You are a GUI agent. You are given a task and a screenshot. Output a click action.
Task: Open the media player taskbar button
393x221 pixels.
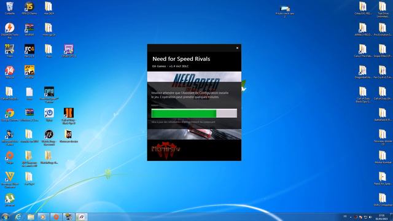(x=43, y=217)
